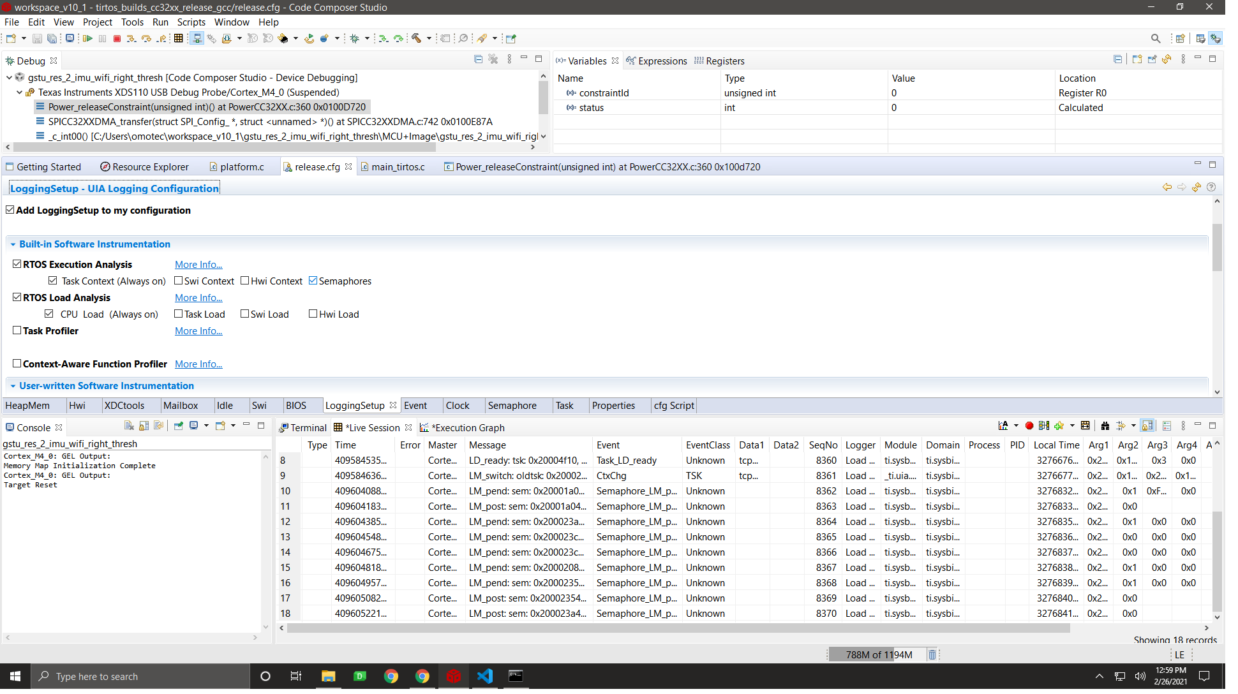Viewport: 1238px width, 694px height.
Task: Click the red record icon in Live Session
Action: coord(1029,426)
